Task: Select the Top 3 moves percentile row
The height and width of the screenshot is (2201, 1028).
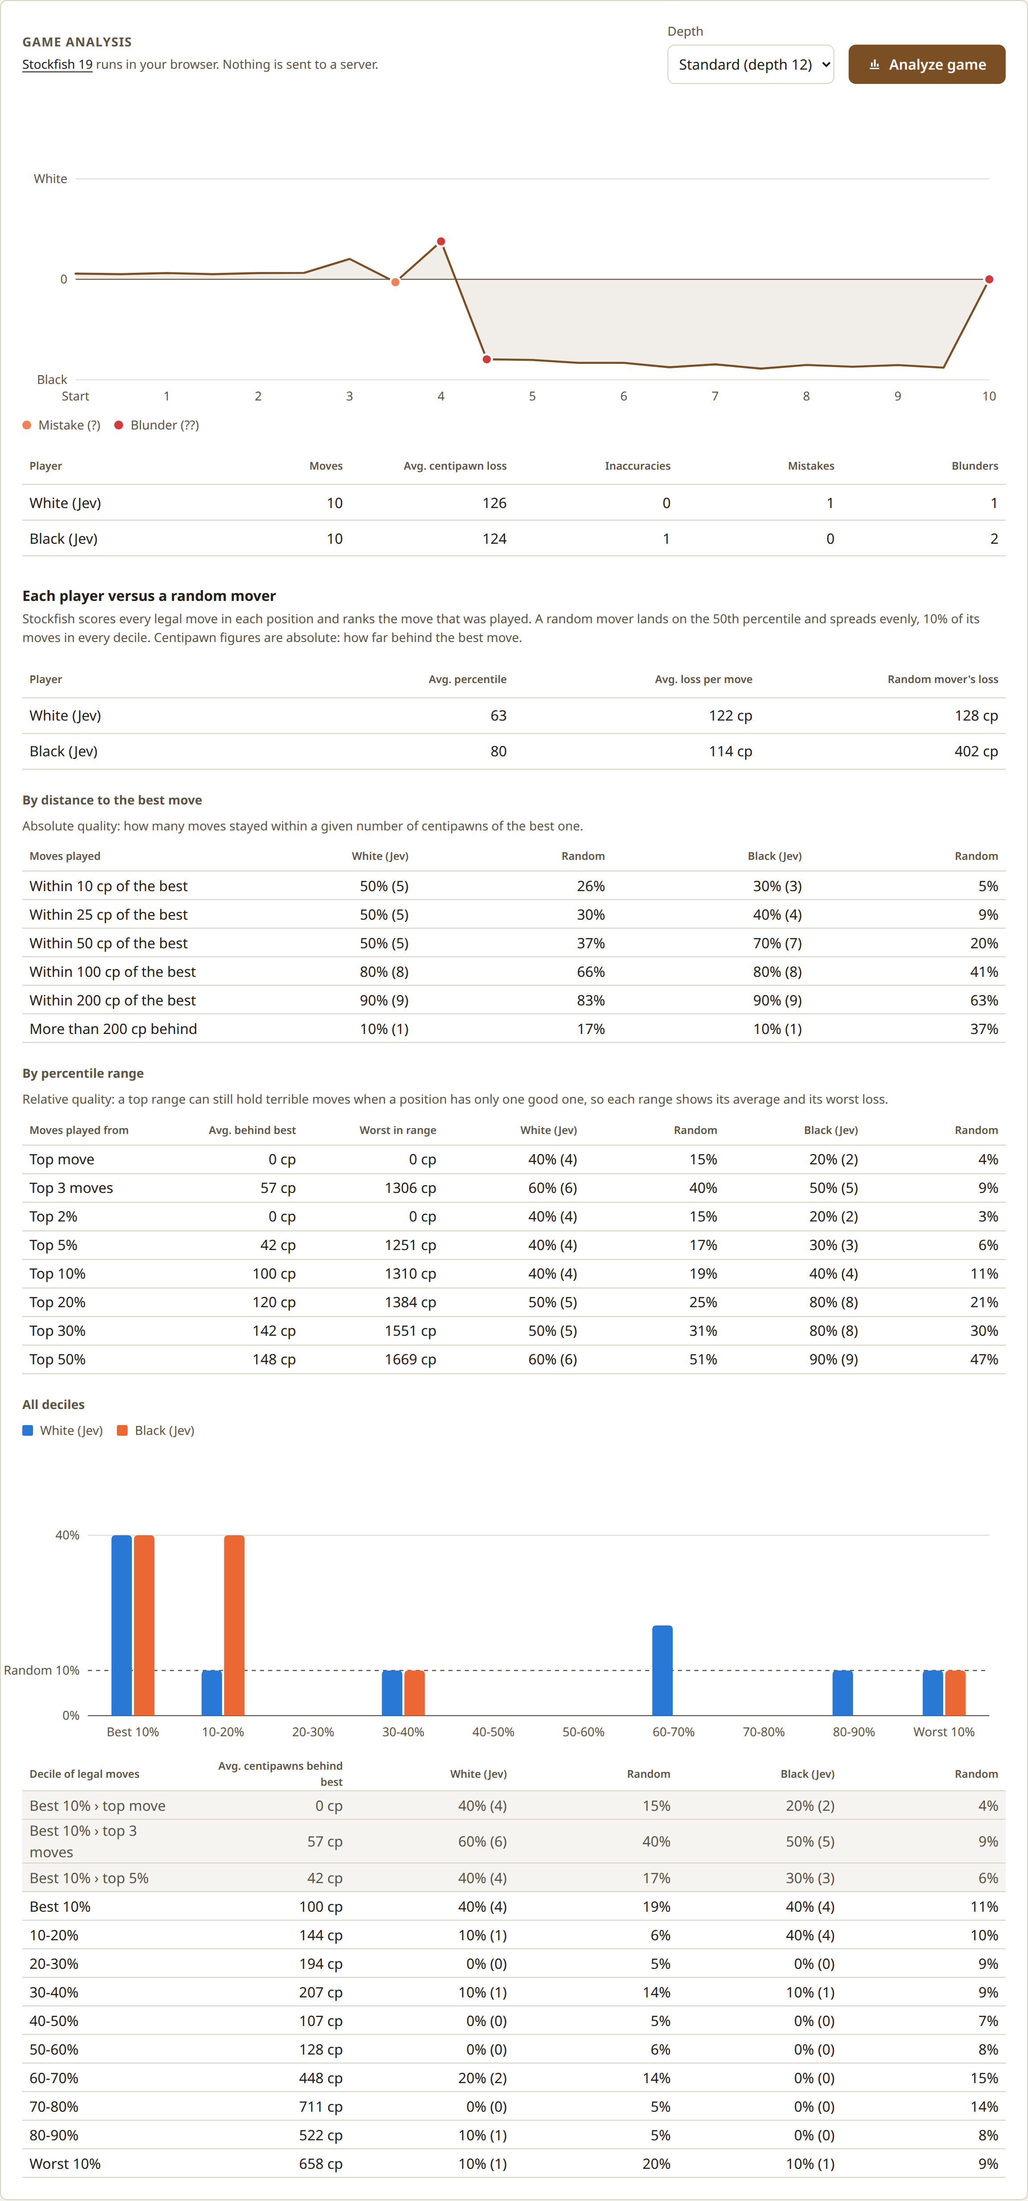Action: 514,1188
